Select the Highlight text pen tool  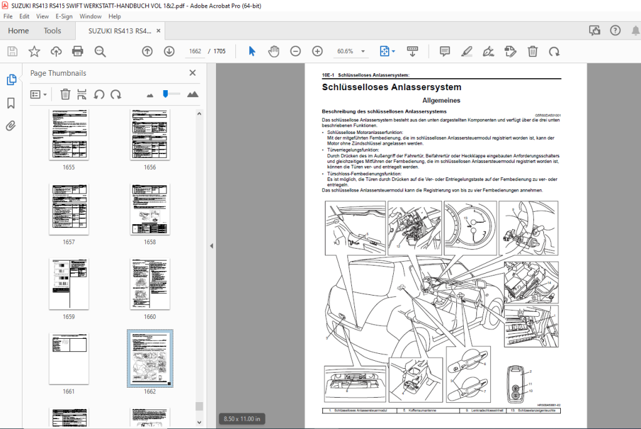[467, 51]
